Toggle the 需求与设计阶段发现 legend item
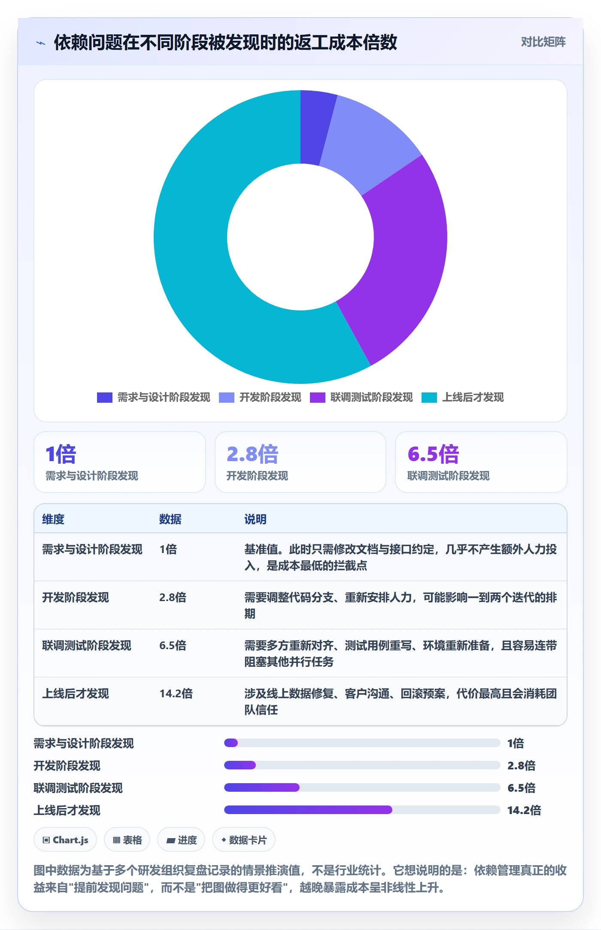The image size is (601, 930). click(154, 397)
